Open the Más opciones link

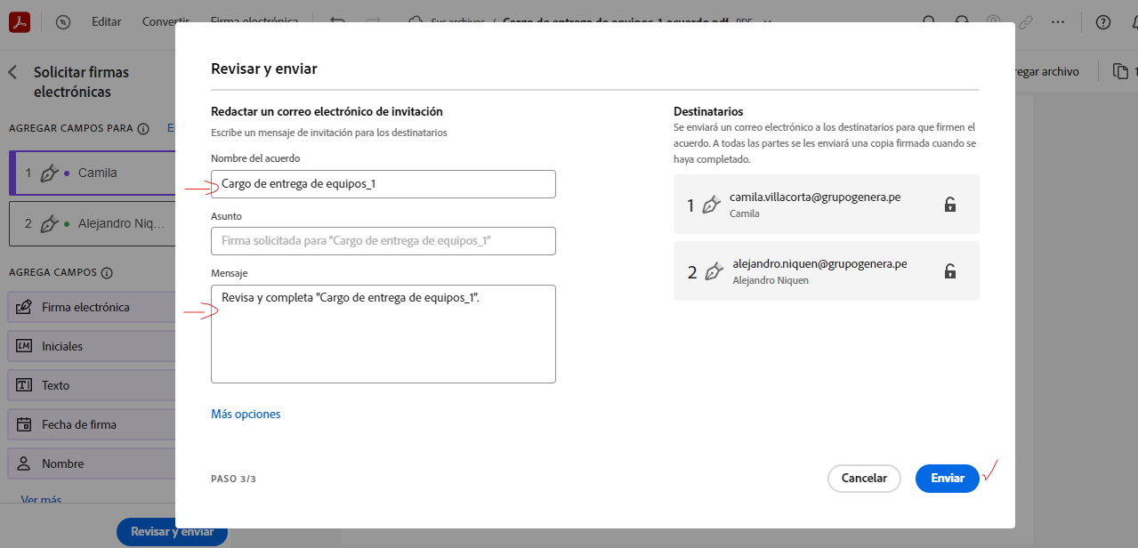pos(246,415)
